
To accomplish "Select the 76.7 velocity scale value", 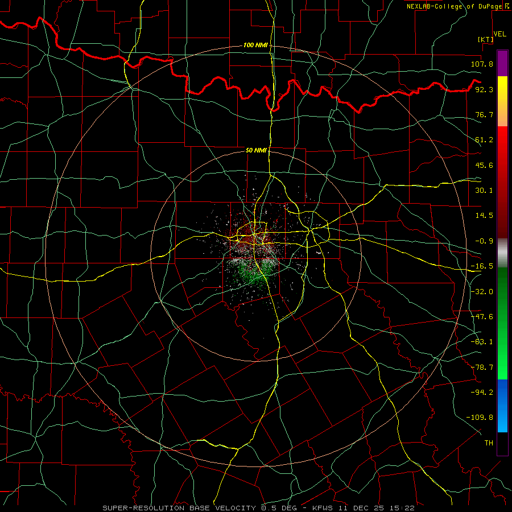I will point(484,114).
